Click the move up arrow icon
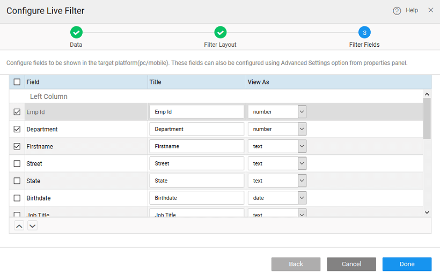 point(19,226)
